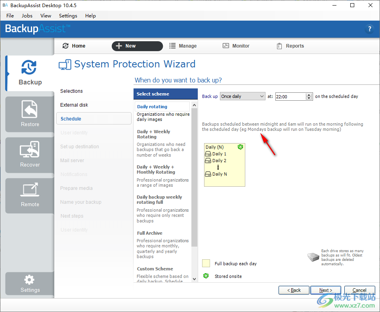Click the BackupAssist title bar app icon
Viewport: 380px width, 312px height.
[5, 5]
